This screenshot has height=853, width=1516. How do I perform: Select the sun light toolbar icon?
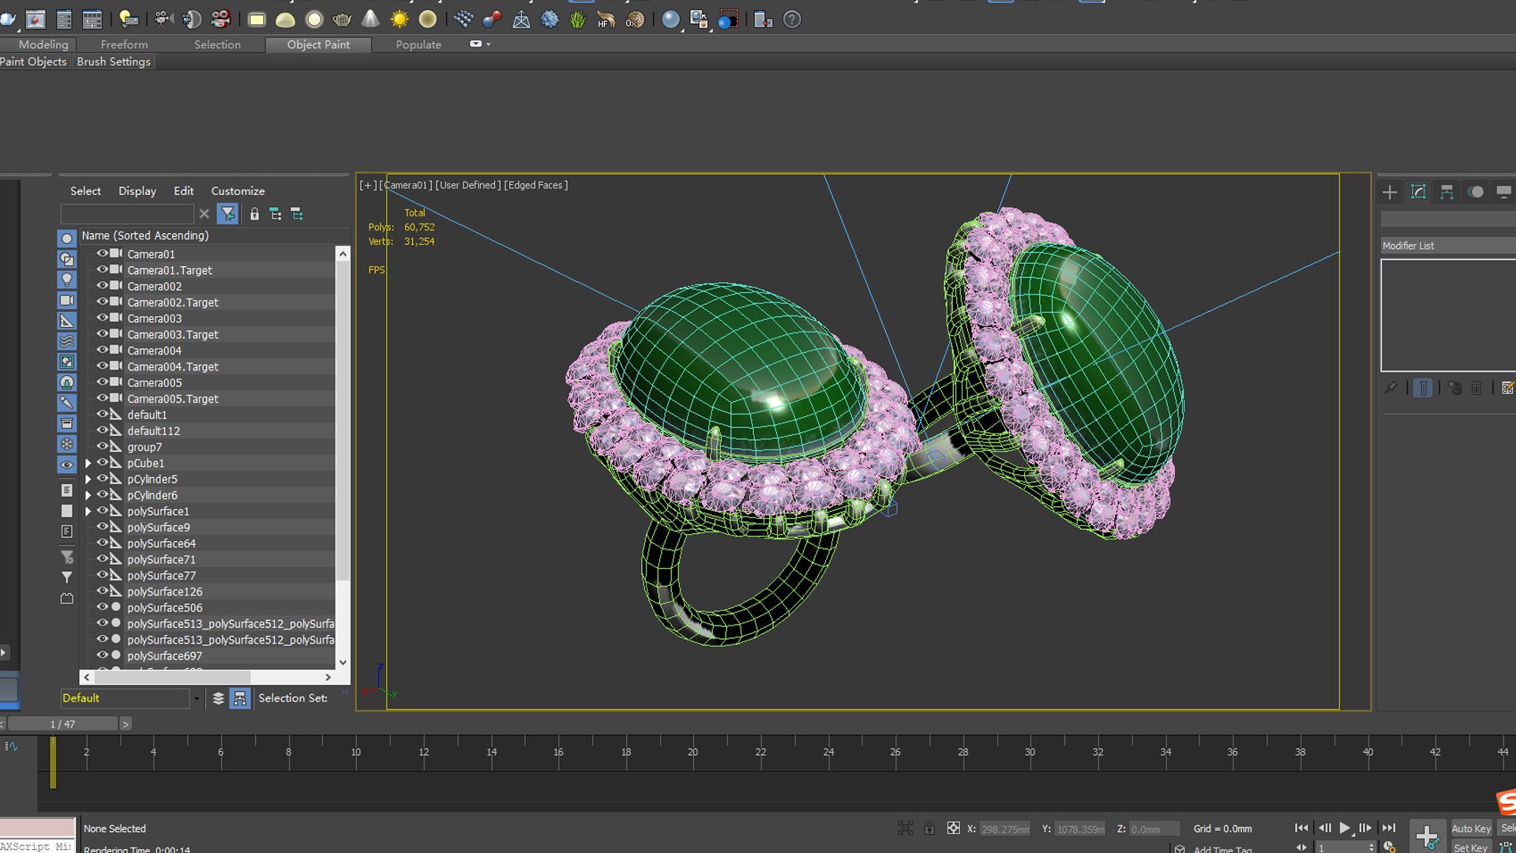point(400,19)
